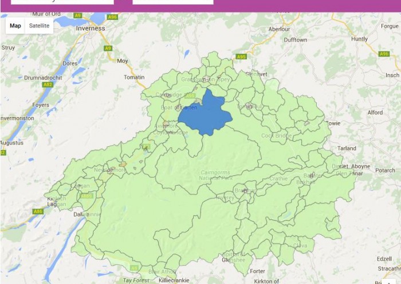This screenshot has width=401, height=284.
Task: Click the second white field in purple bar
Action: coord(173,2)
